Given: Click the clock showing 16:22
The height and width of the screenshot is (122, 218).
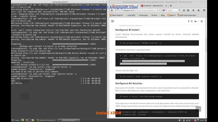Looking at the screenshot, I should click(x=202, y=120).
